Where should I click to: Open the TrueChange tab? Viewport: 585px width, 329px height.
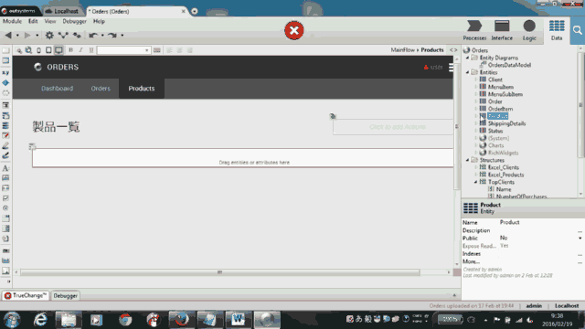click(26, 295)
